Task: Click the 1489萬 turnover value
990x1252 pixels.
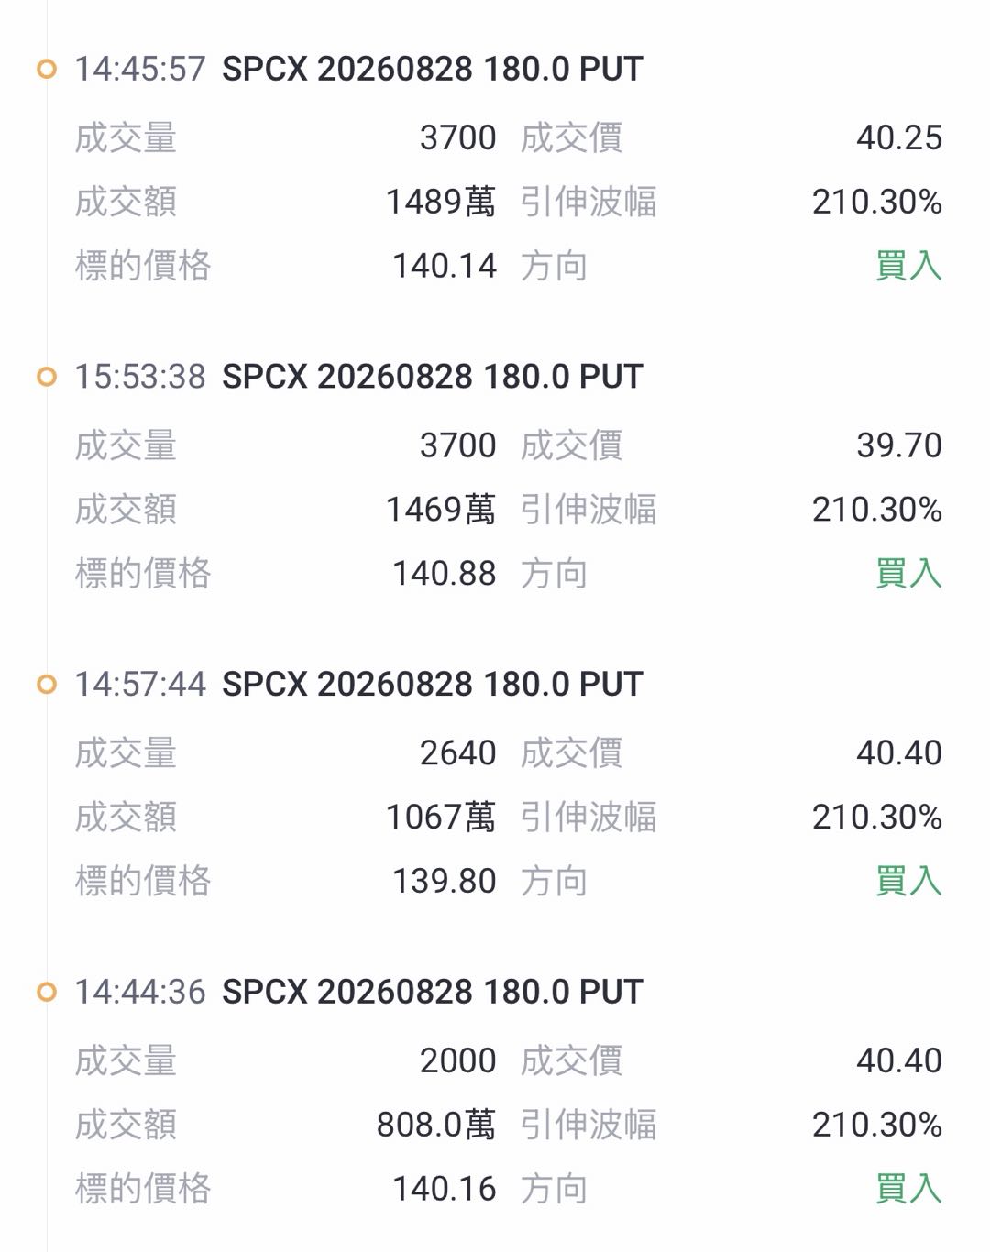Action: [441, 202]
